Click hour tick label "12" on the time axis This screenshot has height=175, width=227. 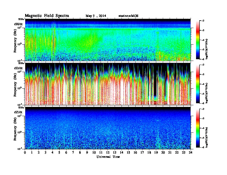108,153
